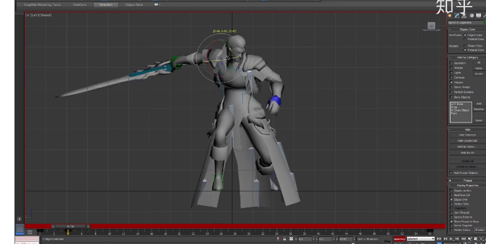Viewport: 486px width, 244px height.
Task: Switch to the Object Paint ribbon tab
Action: point(134,5)
